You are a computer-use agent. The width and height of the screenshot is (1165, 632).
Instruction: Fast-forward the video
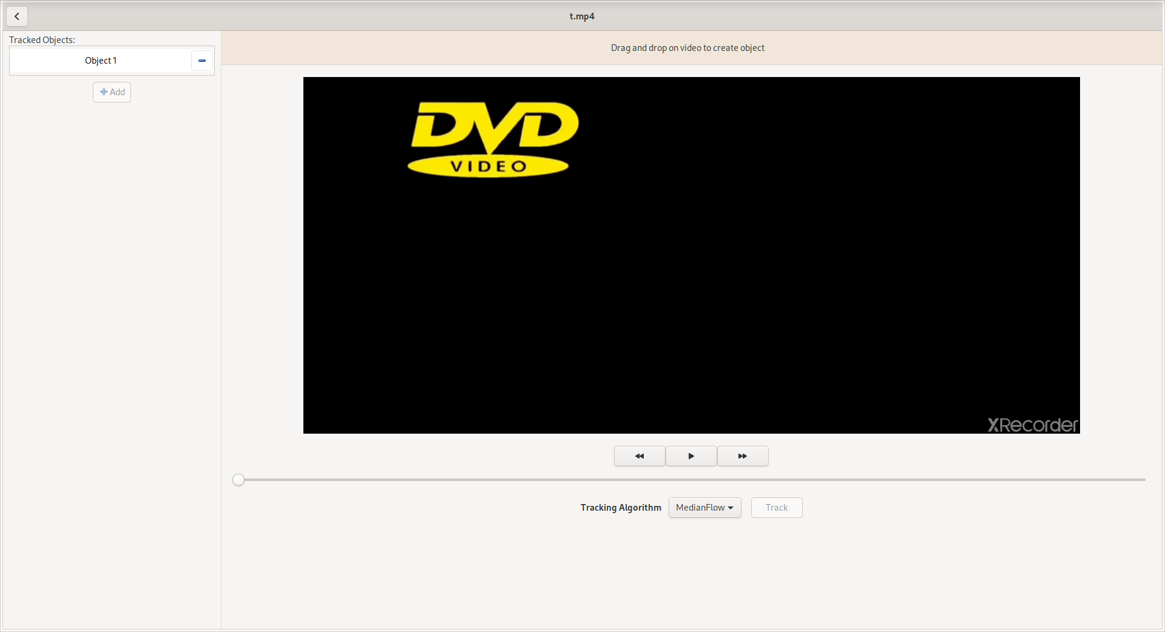tap(743, 456)
